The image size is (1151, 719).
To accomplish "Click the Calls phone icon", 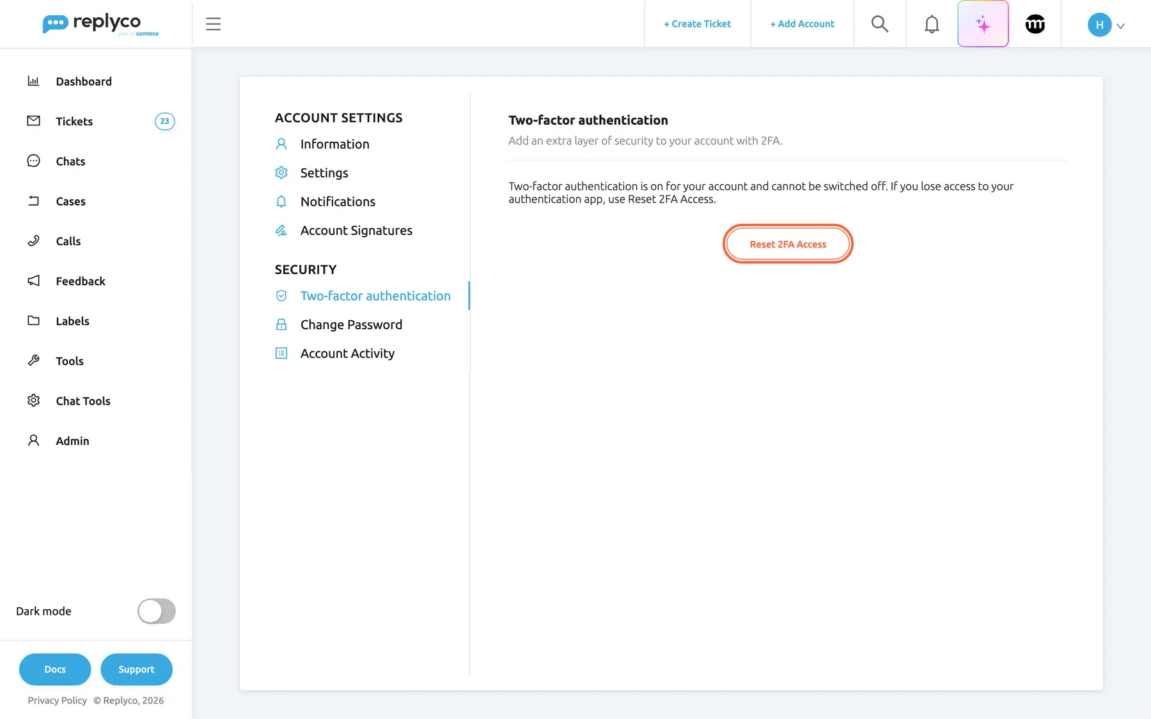I will pyautogui.click(x=33, y=240).
